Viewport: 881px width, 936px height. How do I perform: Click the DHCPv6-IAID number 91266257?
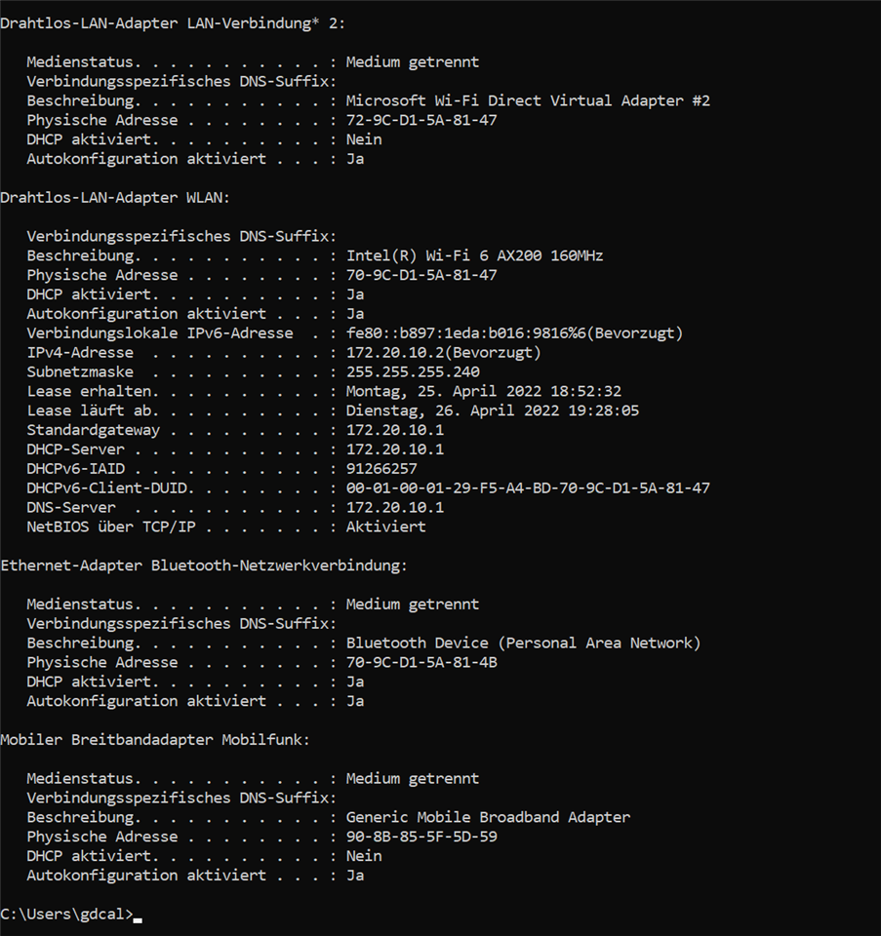[x=381, y=469]
